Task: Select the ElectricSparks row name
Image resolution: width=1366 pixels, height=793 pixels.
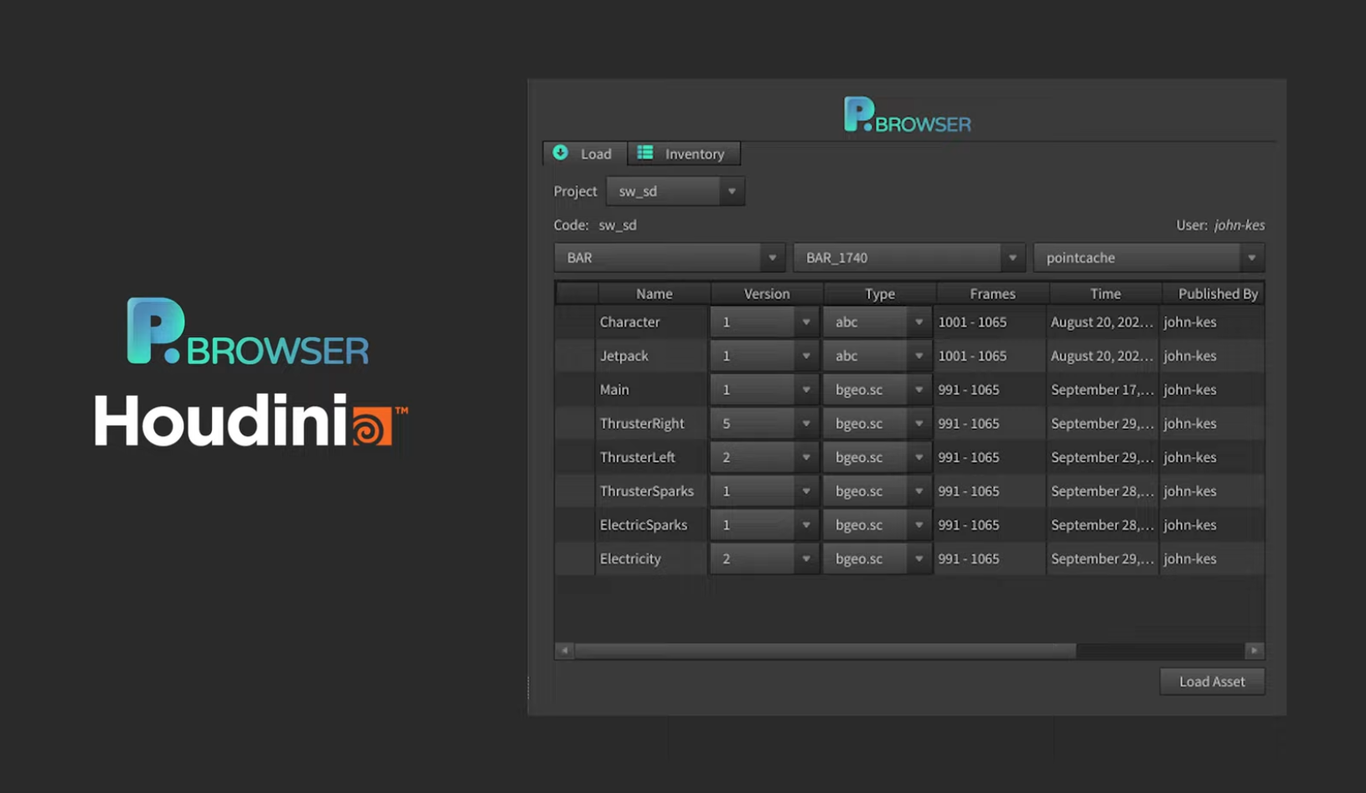Action: pyautogui.click(x=644, y=525)
